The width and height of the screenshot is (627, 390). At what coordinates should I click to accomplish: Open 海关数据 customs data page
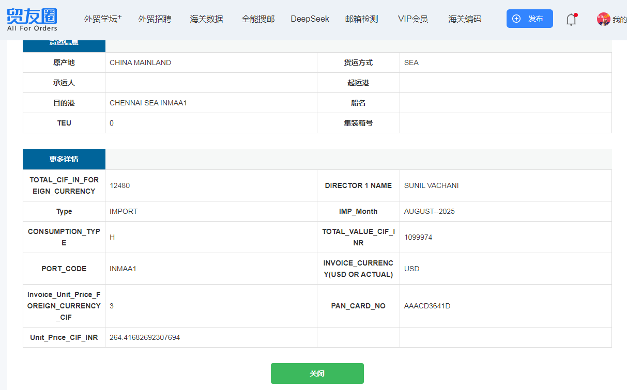pos(206,19)
